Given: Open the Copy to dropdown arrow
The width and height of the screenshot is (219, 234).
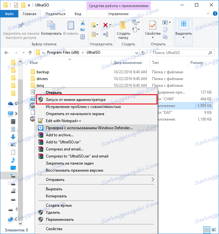Looking at the screenshot, I should (x=97, y=34).
